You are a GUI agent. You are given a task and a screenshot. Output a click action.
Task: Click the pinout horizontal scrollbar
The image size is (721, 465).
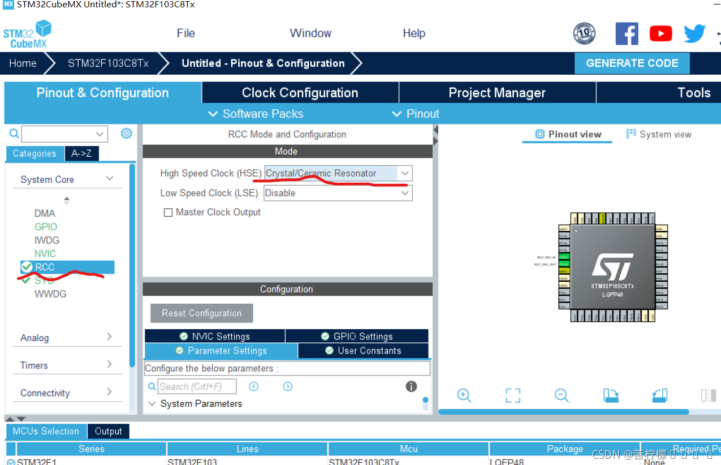[563, 412]
